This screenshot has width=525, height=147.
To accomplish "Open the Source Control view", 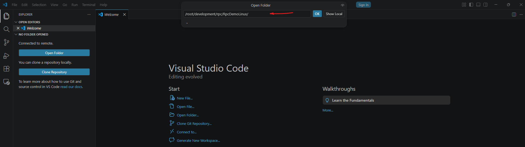I will (x=6, y=42).
